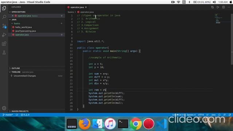Click the println(mul) statement on line 28
233x131 pixels.
[x=106, y=103]
